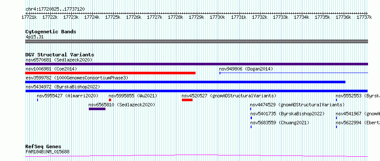The height and width of the screenshot is (161, 380).
Task: Select the nsv949806 thin blue variant line
Action: click(x=294, y=73)
